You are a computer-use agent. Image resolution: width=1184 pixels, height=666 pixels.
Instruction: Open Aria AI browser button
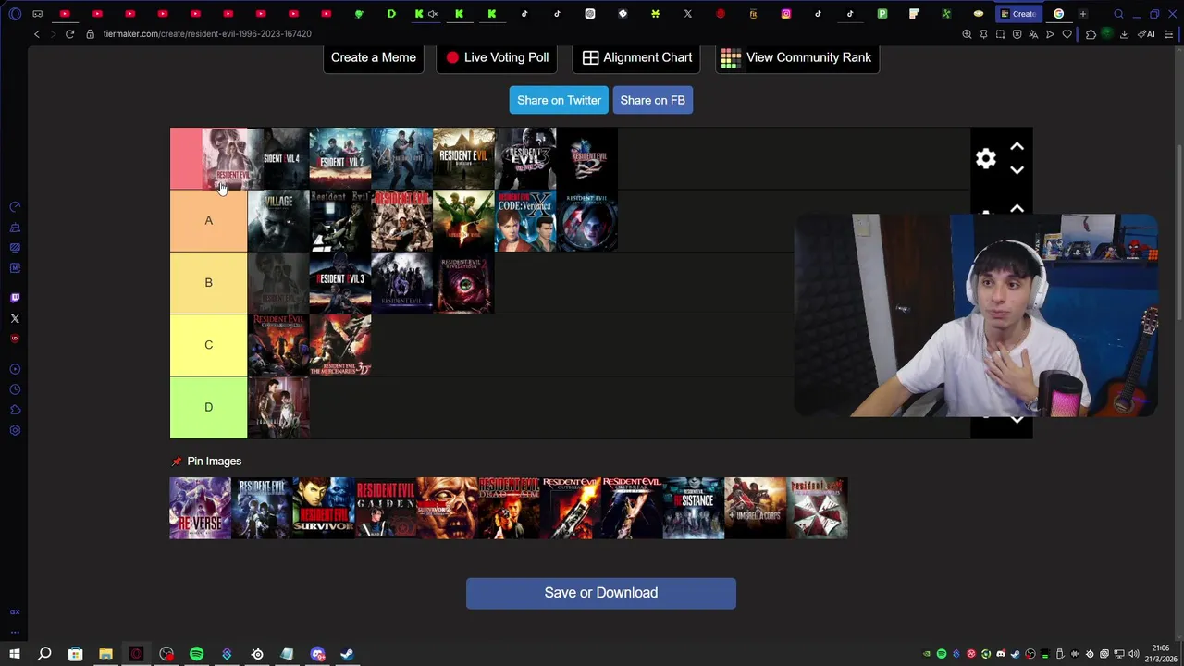(x=1147, y=34)
